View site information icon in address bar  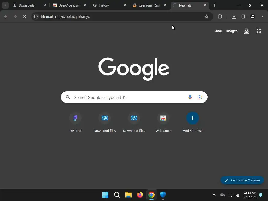[x=36, y=16]
